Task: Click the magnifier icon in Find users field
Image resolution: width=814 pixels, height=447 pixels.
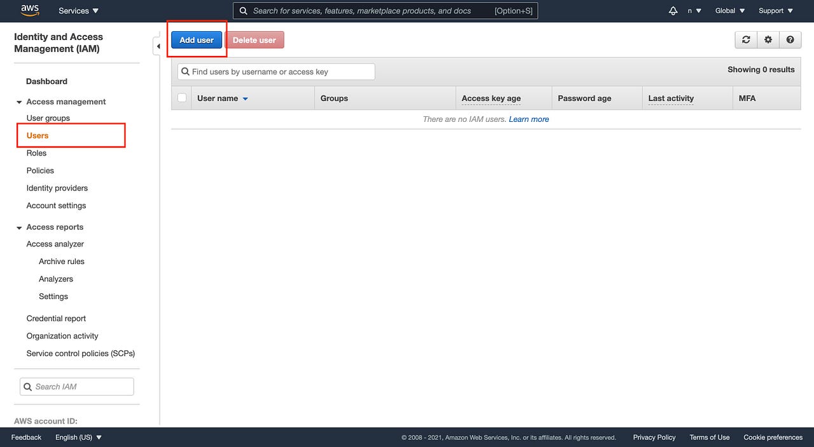Action: pyautogui.click(x=185, y=72)
